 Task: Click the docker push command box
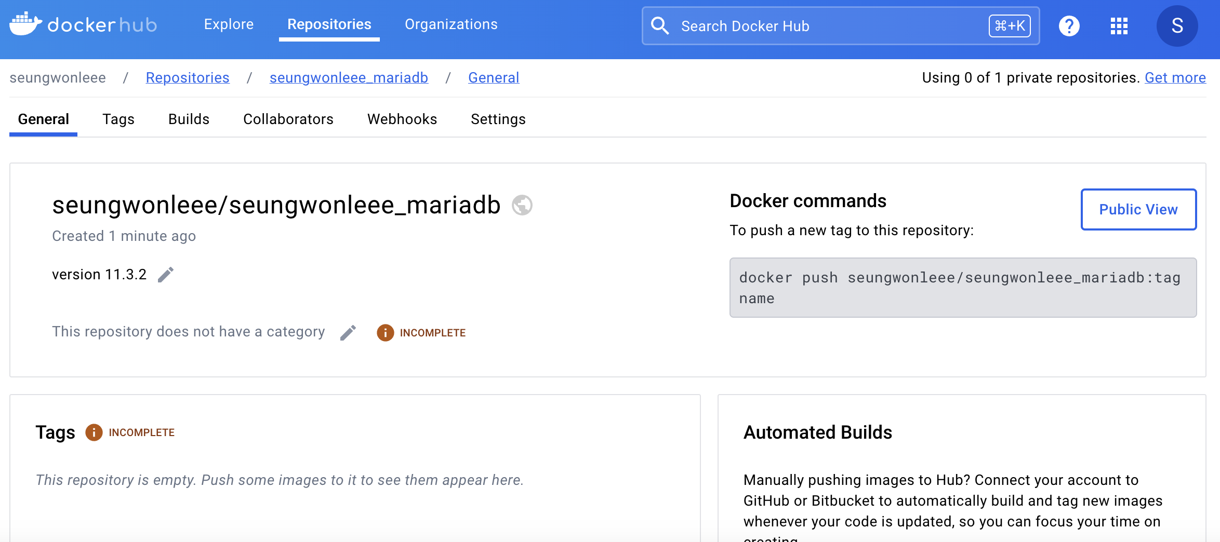tap(963, 288)
